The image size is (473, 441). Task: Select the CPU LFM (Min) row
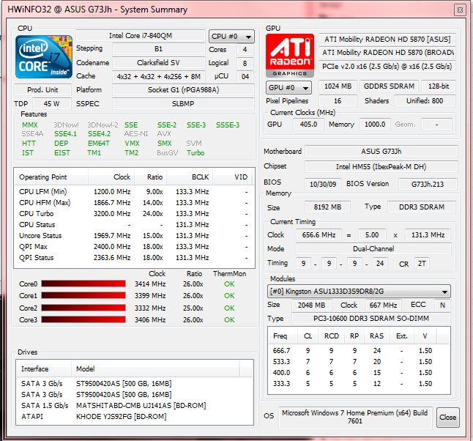coord(134,192)
